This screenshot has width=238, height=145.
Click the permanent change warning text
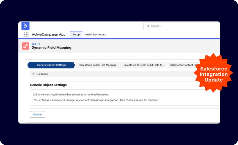pos(96,100)
